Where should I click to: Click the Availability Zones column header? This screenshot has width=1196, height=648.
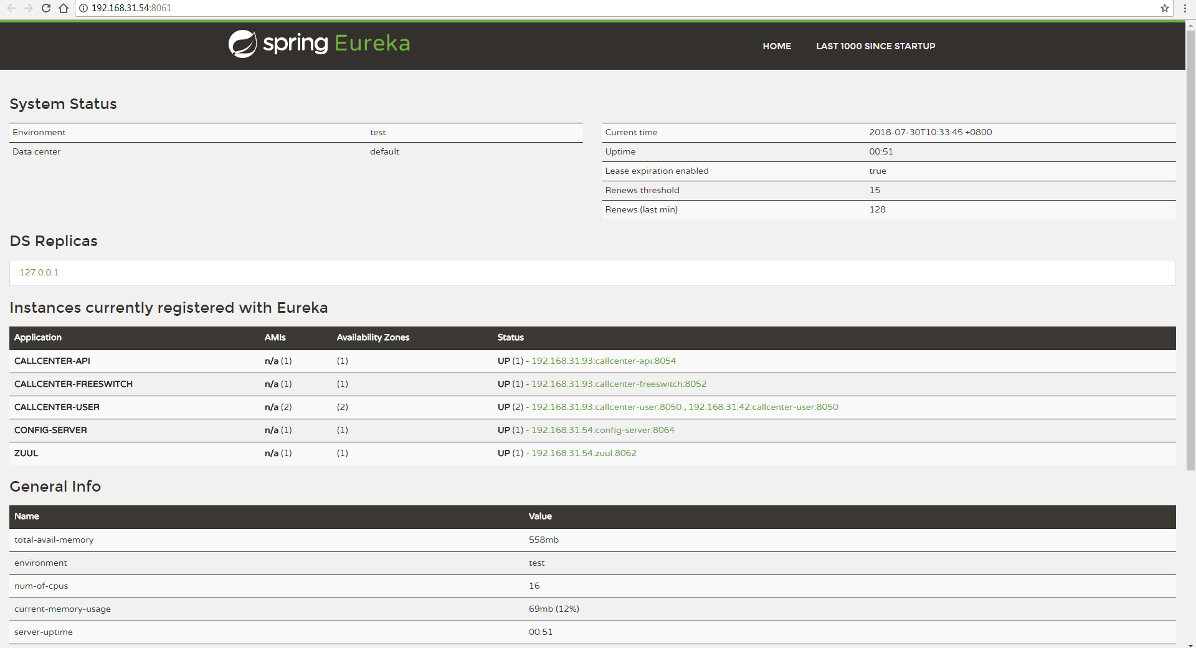click(x=373, y=337)
